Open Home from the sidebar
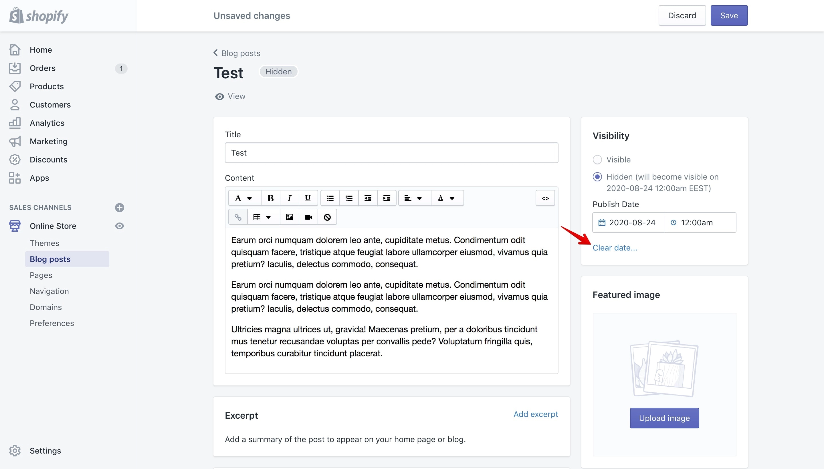This screenshot has width=824, height=469. pyautogui.click(x=41, y=49)
